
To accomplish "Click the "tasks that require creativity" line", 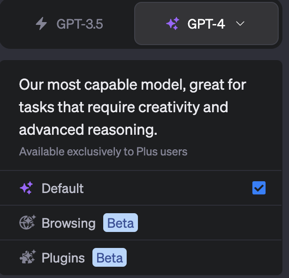I will [x=123, y=107].
